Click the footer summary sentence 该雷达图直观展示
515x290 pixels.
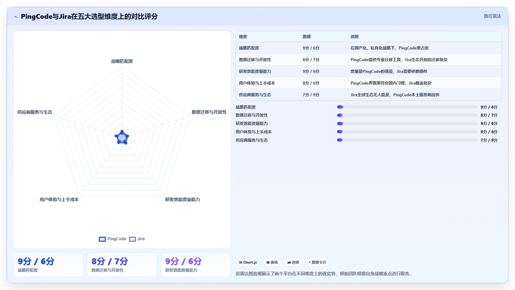[x=324, y=274]
